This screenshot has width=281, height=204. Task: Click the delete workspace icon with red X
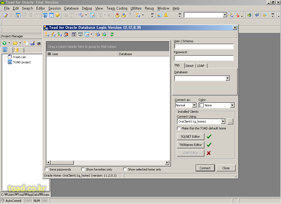pos(237,15)
